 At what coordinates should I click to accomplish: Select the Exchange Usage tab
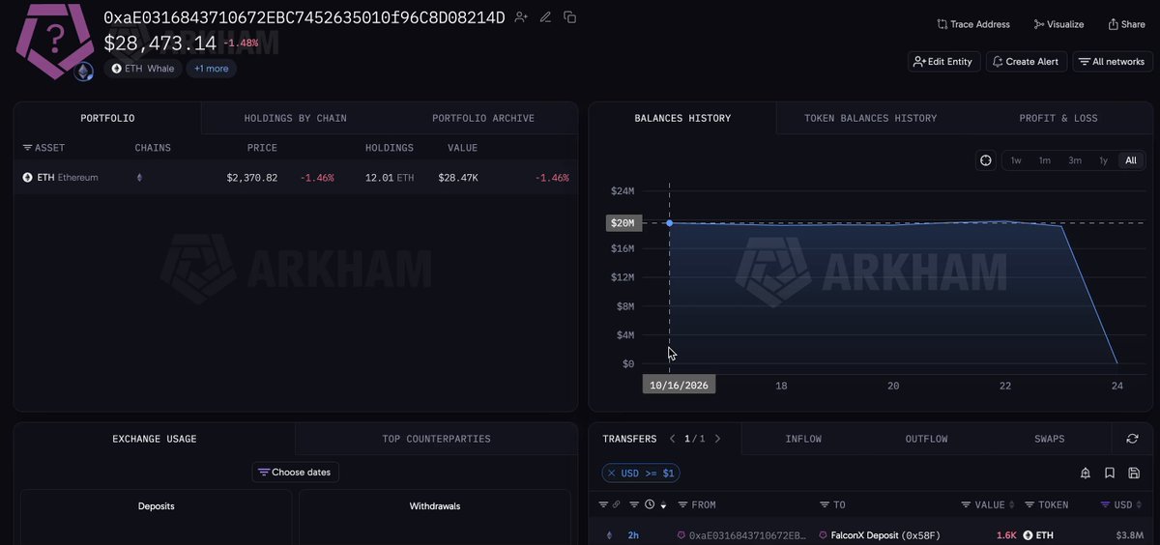point(155,439)
